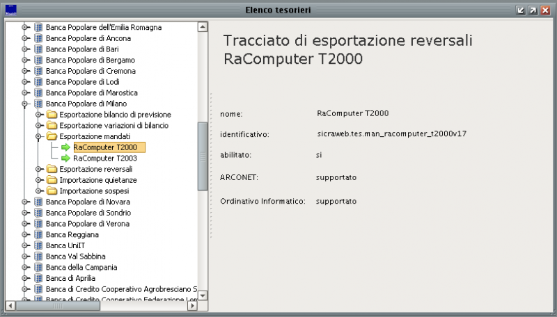Select Banca Popolare di Sondrio in tree
557x317 pixels.
click(x=87, y=213)
